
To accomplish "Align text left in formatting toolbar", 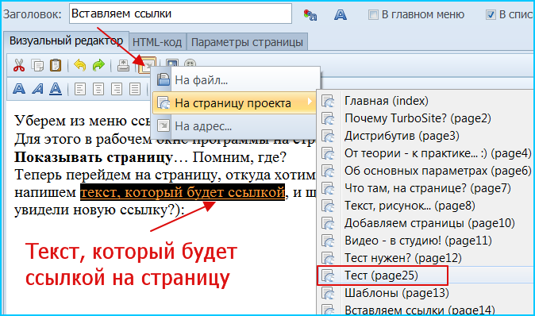I will click(80, 90).
